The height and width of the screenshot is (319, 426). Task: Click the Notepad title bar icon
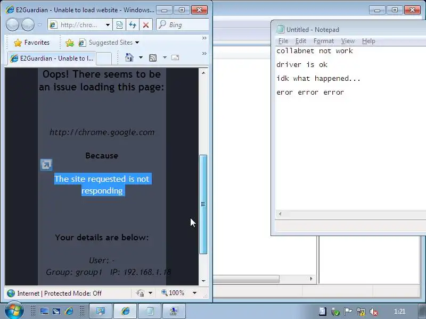[280, 29]
